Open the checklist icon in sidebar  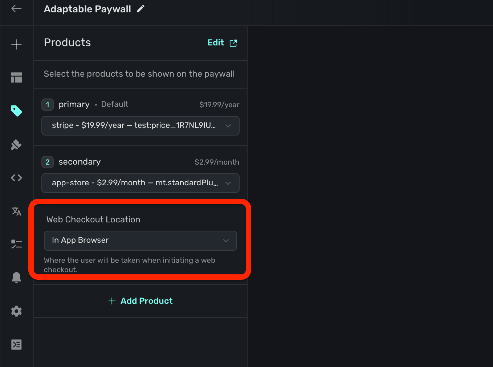[16, 244]
